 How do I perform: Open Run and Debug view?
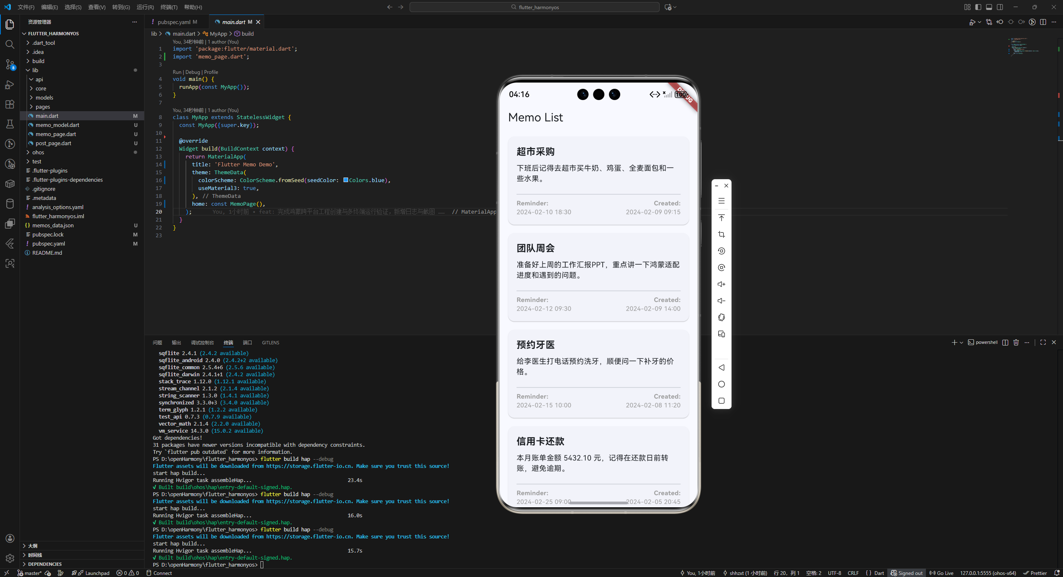click(x=10, y=85)
